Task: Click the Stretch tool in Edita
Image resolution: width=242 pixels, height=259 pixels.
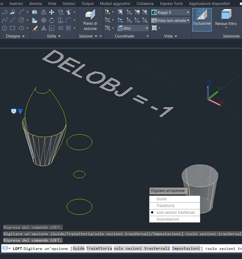Action: (x=60, y=20)
